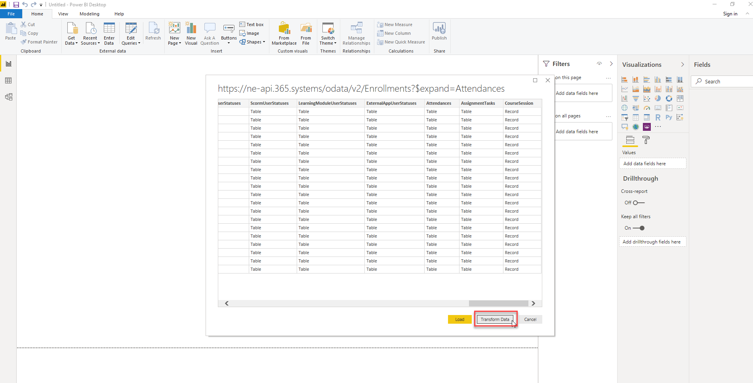Click Sign in link
Screen dimensions: 753x383
pos(730,14)
